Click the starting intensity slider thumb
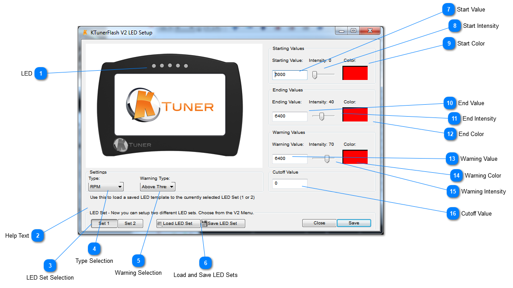Screen dimensions: 513x288 315,75
